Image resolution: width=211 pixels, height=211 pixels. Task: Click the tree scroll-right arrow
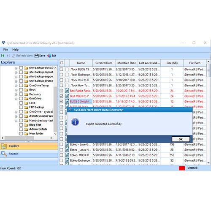click(x=51, y=138)
